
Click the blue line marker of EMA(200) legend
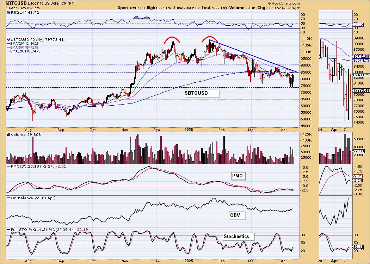coord(8,51)
